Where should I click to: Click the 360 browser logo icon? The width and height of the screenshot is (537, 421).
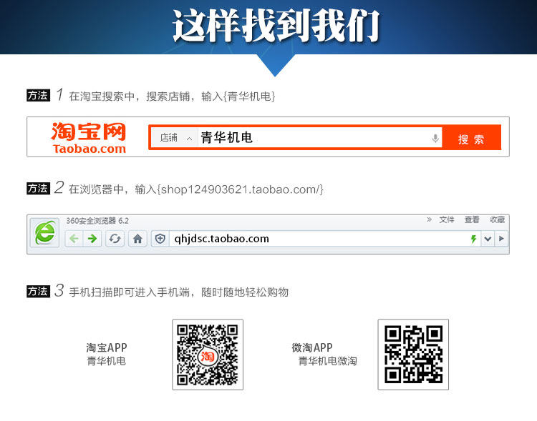point(45,233)
